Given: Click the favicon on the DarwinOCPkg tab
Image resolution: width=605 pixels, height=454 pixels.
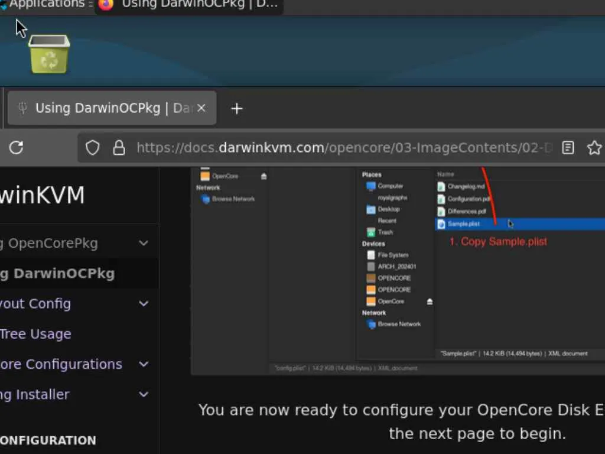Looking at the screenshot, I should [23, 108].
